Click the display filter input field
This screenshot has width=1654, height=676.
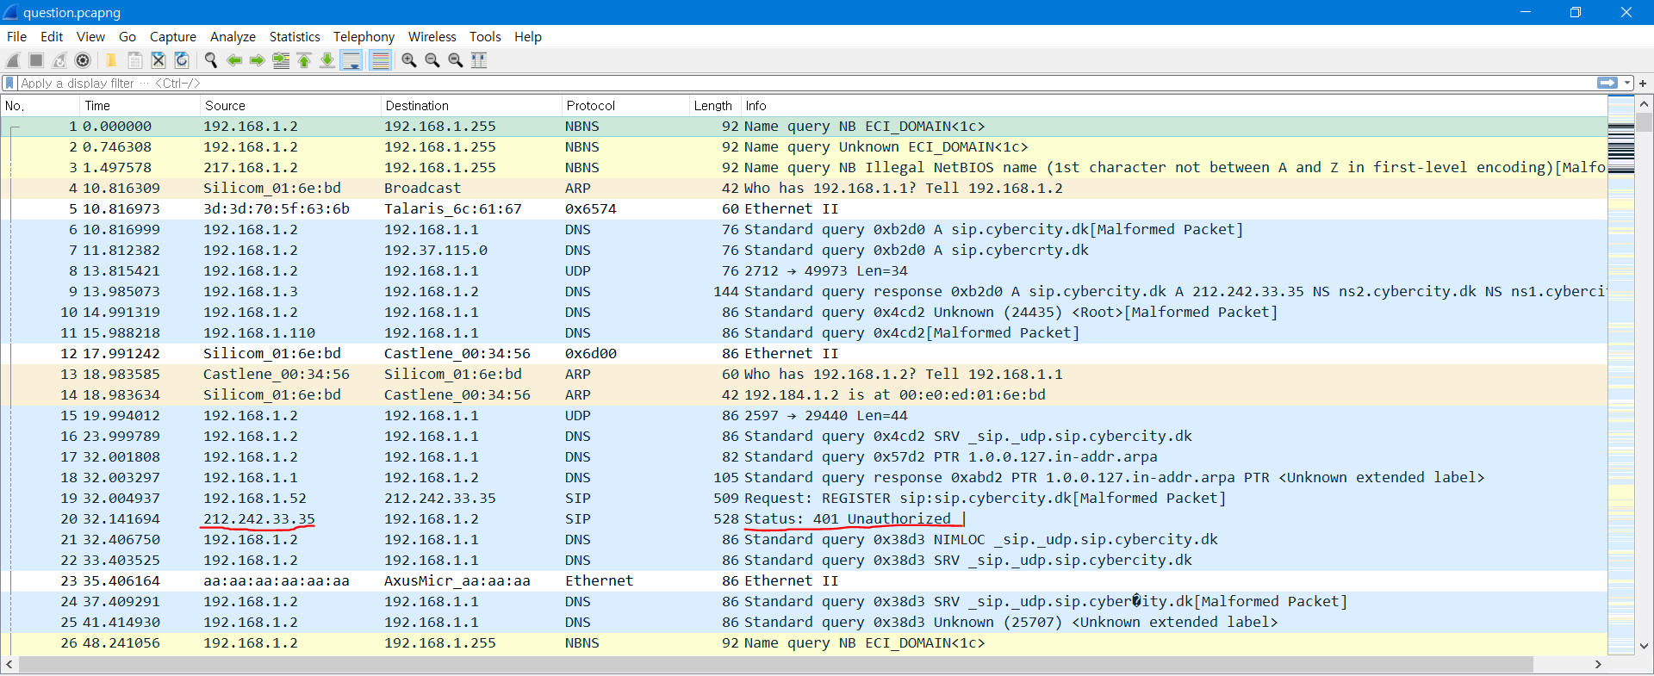click(805, 84)
